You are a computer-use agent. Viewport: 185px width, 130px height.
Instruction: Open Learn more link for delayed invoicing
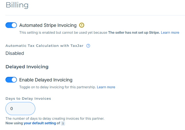coord(106,87)
